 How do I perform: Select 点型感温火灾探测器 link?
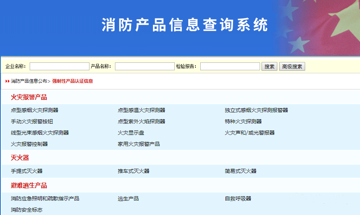click(141, 110)
